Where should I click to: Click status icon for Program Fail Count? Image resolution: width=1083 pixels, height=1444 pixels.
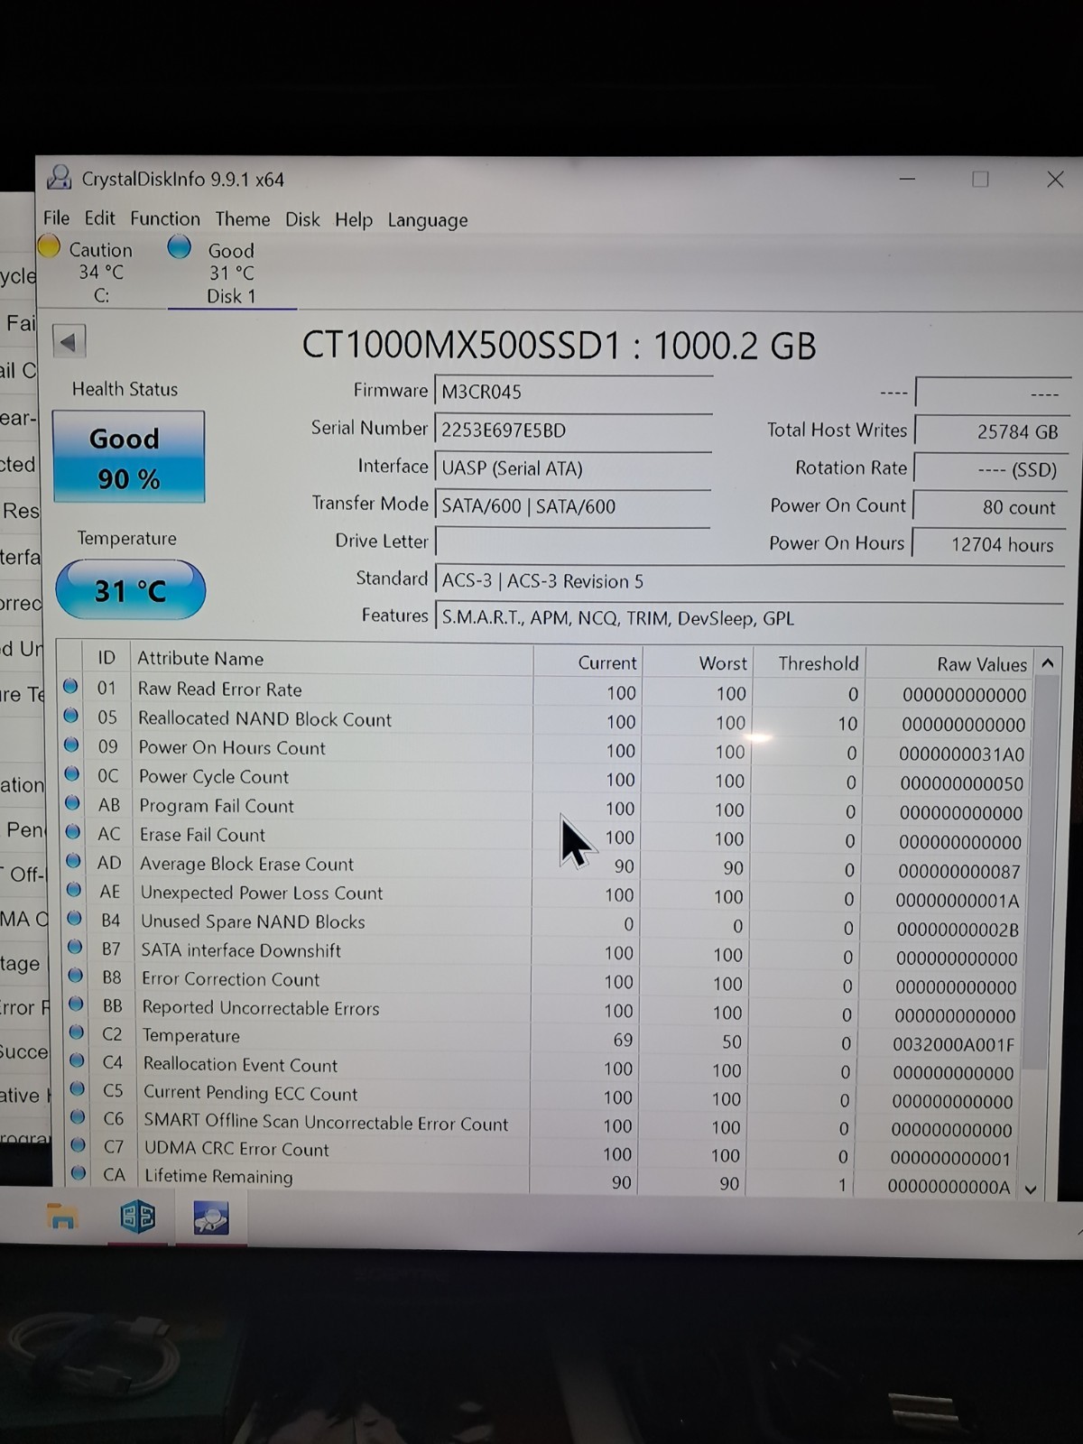tap(73, 802)
